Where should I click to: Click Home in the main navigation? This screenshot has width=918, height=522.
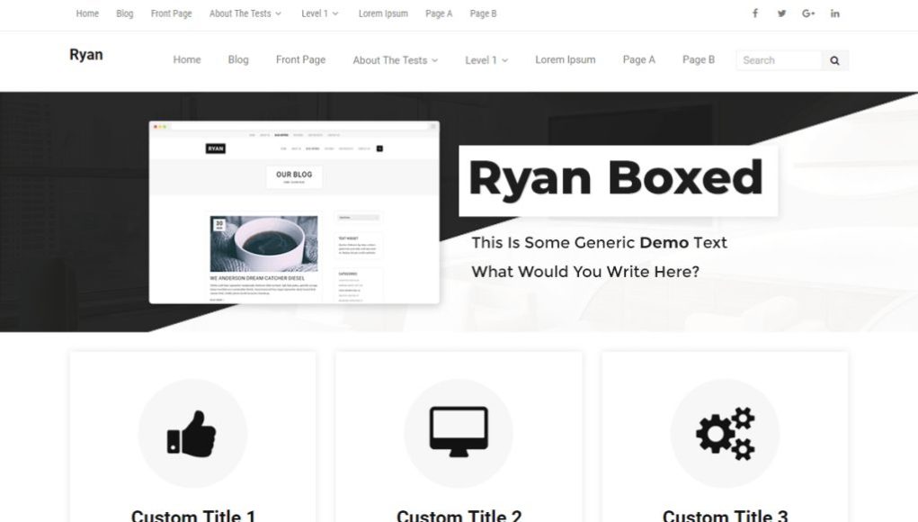187,59
